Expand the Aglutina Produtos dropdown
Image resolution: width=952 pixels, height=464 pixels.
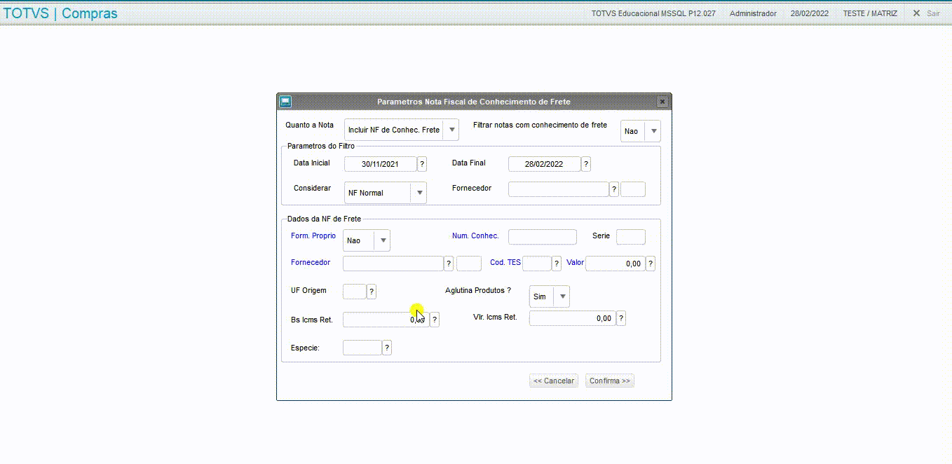click(x=550, y=296)
